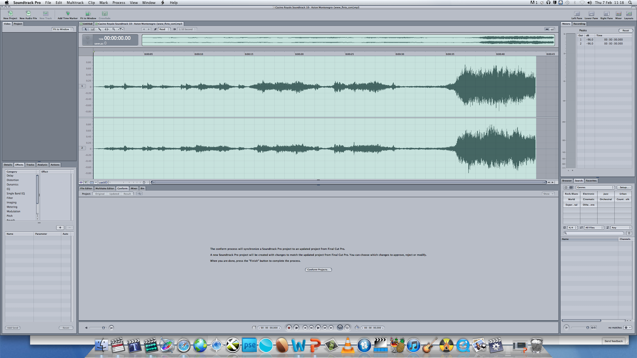Open Trash in the Dock
The height and width of the screenshot is (358, 637).
(536, 345)
